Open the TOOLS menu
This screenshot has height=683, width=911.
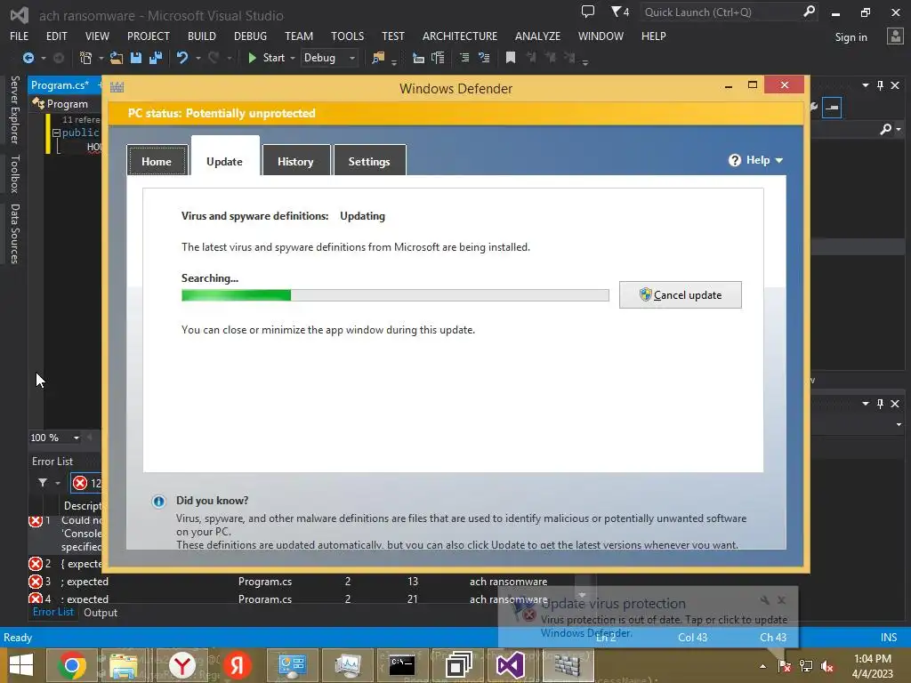point(348,36)
